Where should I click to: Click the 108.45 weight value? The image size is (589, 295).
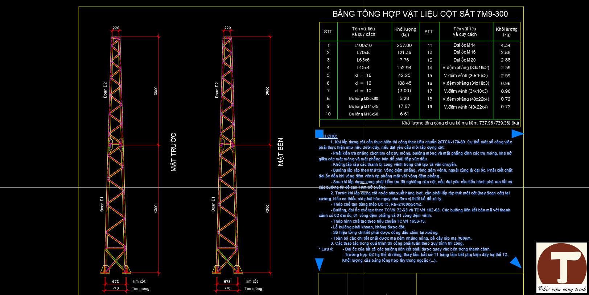click(404, 83)
